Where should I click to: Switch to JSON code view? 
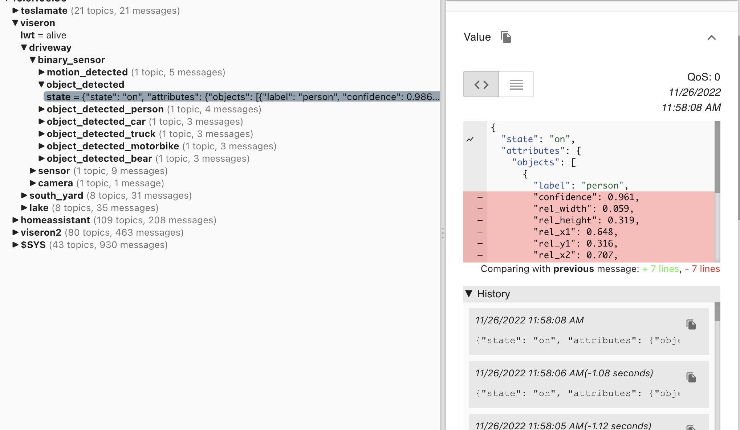[x=481, y=84]
